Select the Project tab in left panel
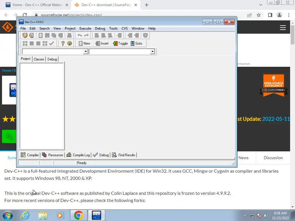Screen dimensions: 295x221 (x=26, y=59)
